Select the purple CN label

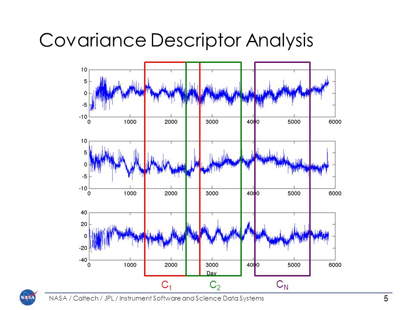282,285
